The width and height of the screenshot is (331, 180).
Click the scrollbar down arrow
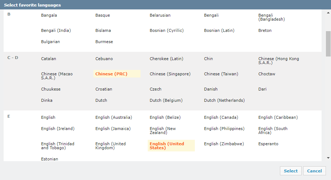coord(328,158)
